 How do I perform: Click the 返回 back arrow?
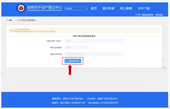(9, 20)
